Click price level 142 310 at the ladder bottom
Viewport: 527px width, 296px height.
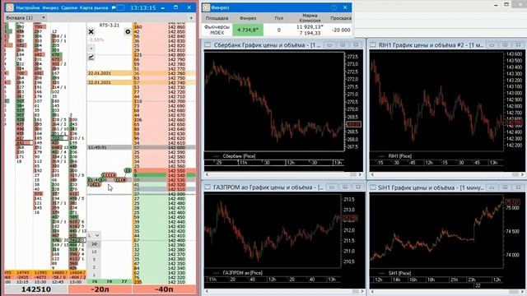point(176,282)
